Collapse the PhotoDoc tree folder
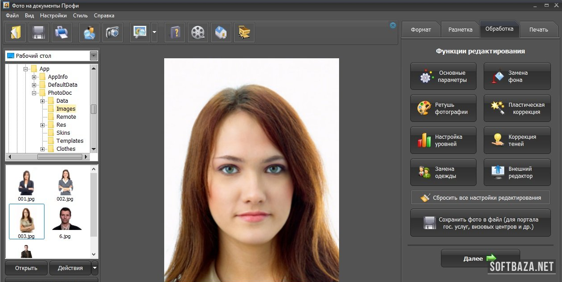This screenshot has height=282, width=562. click(34, 93)
